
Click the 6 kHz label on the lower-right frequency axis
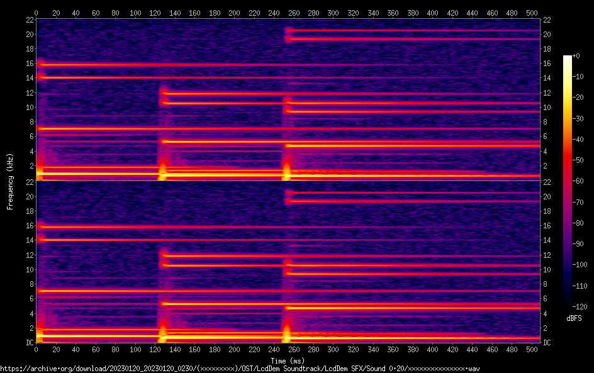(545, 299)
